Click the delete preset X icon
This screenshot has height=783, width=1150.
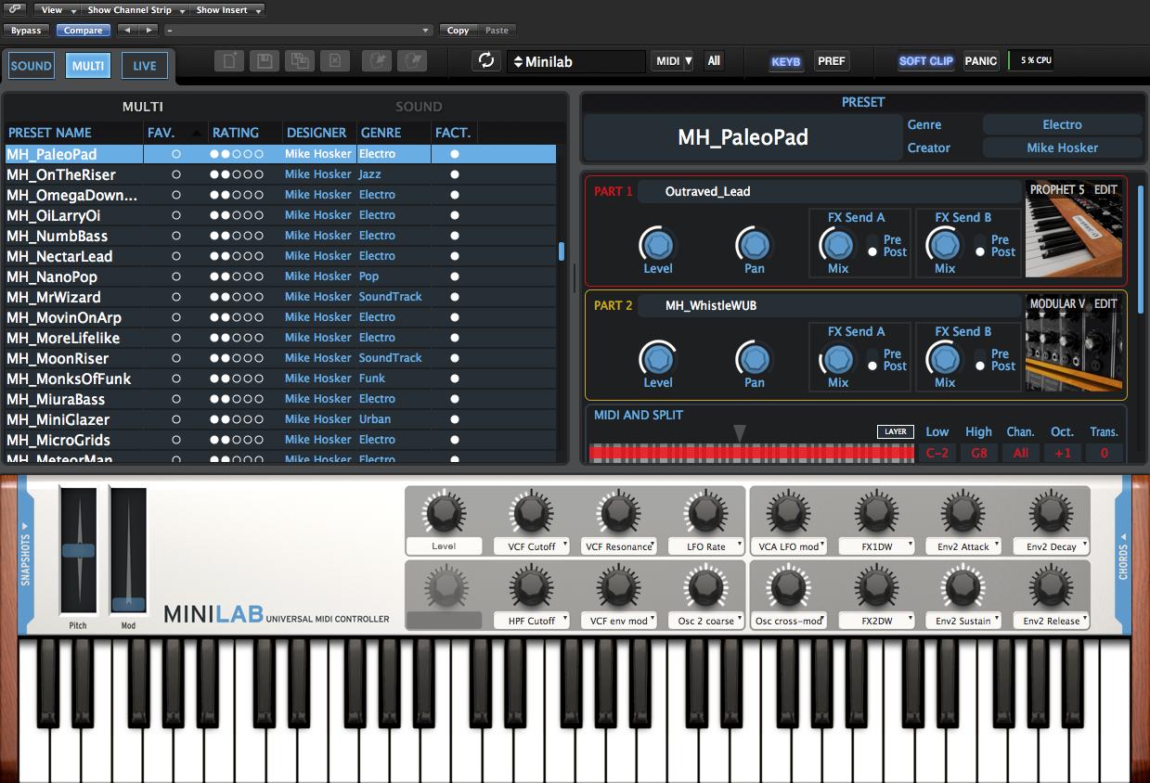(x=334, y=61)
